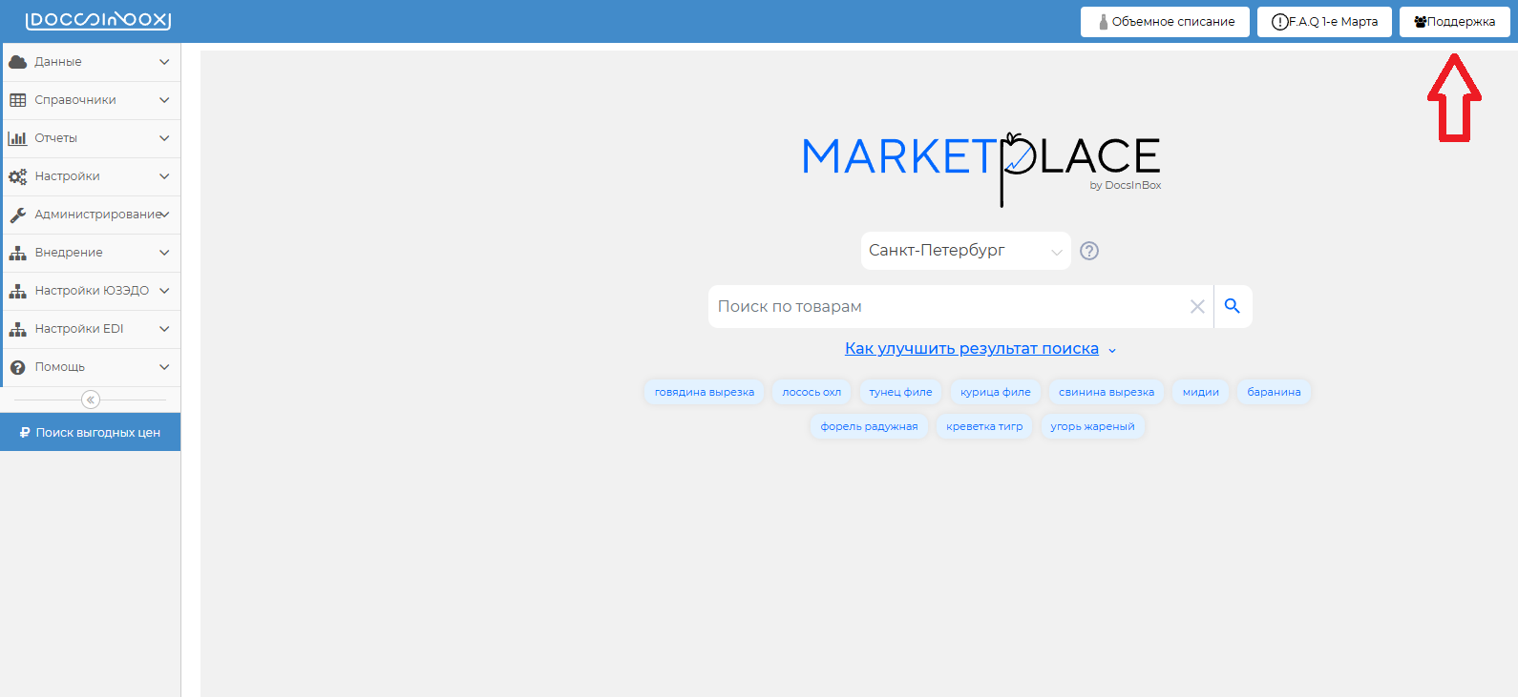Viewport: 1518px width, 697px height.
Task: Open the Санкт-Петербург city dropdown
Action: pos(964,251)
